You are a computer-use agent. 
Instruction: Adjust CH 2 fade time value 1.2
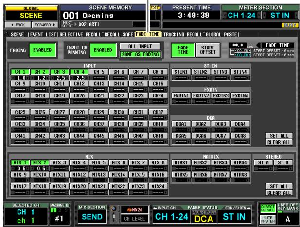(40, 78)
